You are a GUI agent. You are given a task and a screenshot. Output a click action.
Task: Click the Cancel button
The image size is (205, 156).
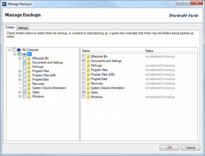(190, 148)
